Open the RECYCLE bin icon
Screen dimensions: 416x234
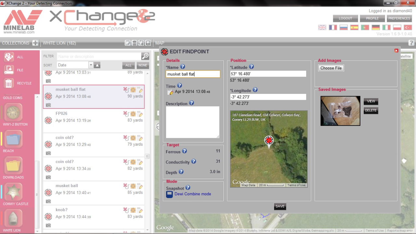coord(9,83)
